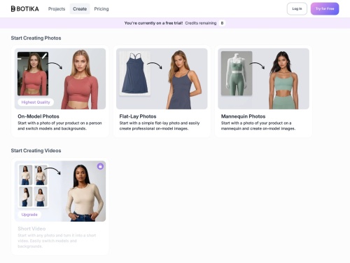Go to the Pricing page

[101, 9]
